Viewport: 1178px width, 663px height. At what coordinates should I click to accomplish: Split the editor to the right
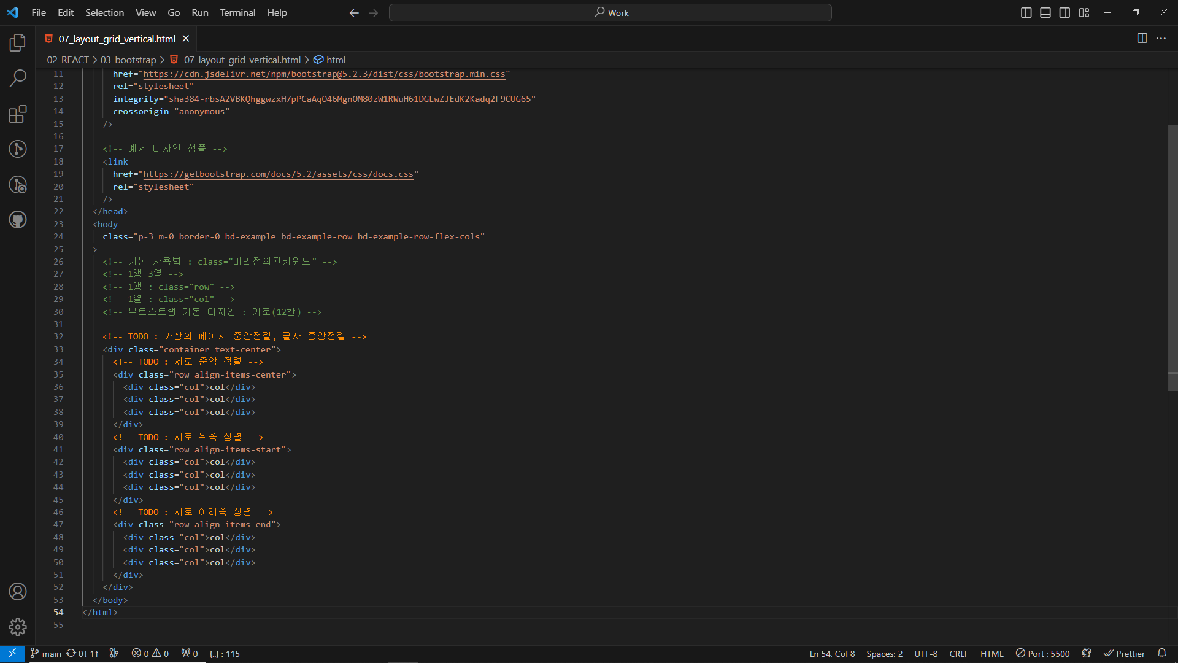(1142, 38)
